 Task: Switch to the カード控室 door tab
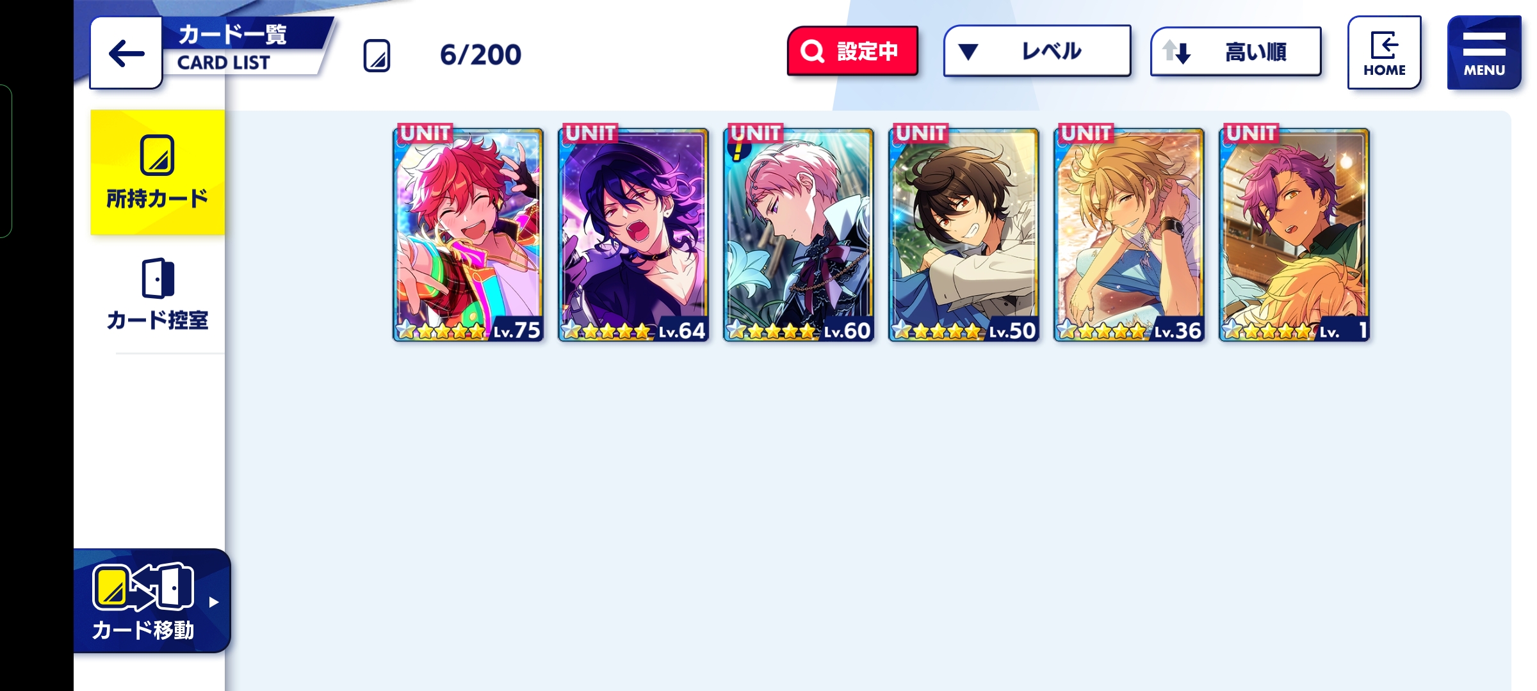coord(158,295)
